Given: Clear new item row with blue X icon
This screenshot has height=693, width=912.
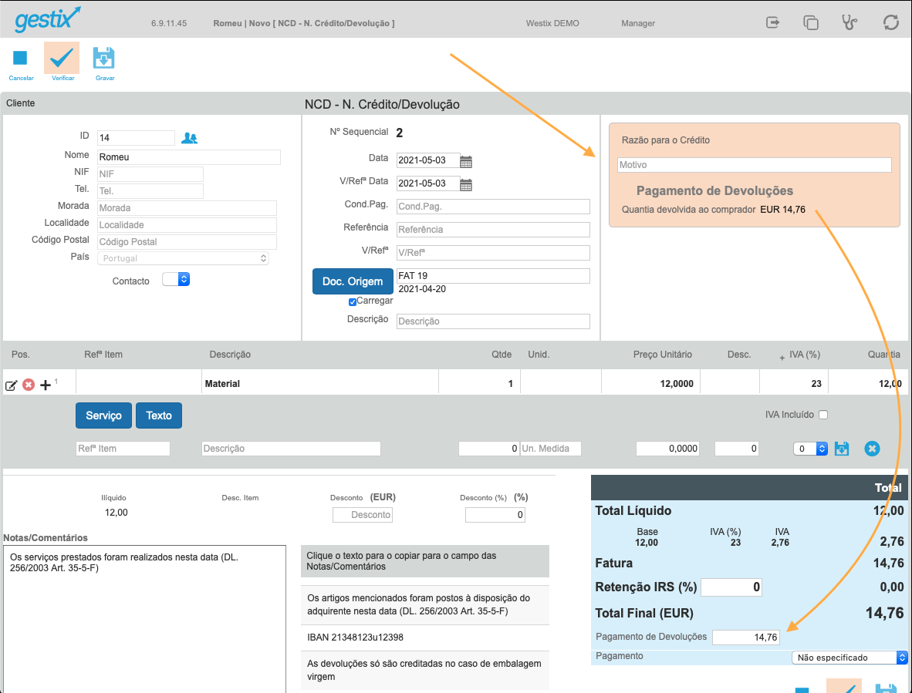Looking at the screenshot, I should click(x=872, y=449).
